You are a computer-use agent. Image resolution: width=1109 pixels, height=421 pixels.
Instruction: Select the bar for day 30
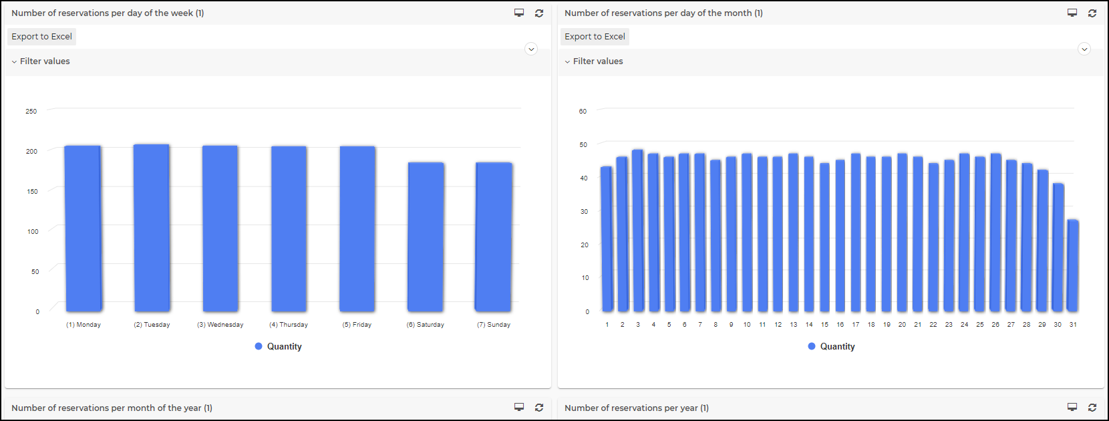1058,247
